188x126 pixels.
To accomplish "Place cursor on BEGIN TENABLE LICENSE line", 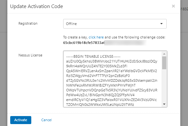I will pos(93,56).
